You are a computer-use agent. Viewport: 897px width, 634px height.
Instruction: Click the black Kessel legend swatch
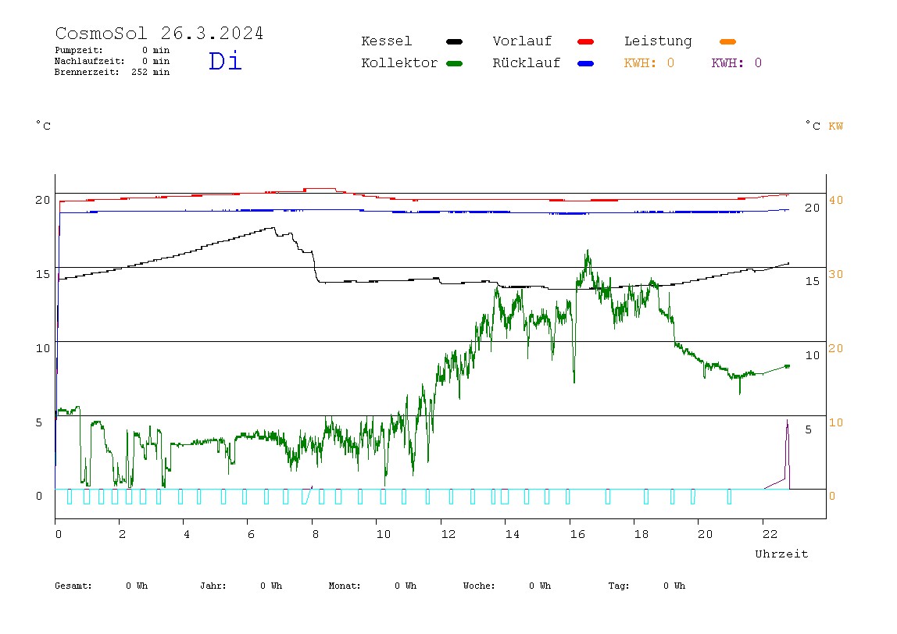coord(454,41)
